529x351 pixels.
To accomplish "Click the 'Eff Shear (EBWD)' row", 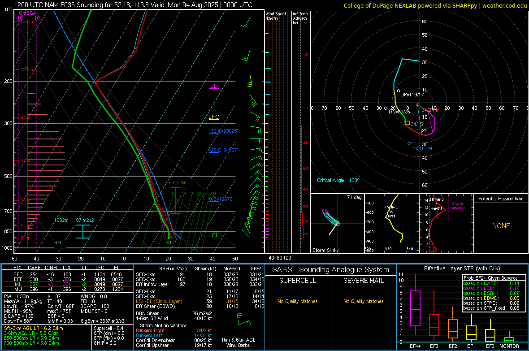I will pos(200,307).
